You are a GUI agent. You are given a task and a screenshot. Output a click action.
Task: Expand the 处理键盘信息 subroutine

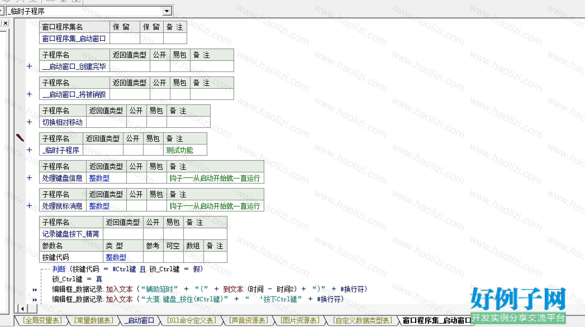(29, 178)
